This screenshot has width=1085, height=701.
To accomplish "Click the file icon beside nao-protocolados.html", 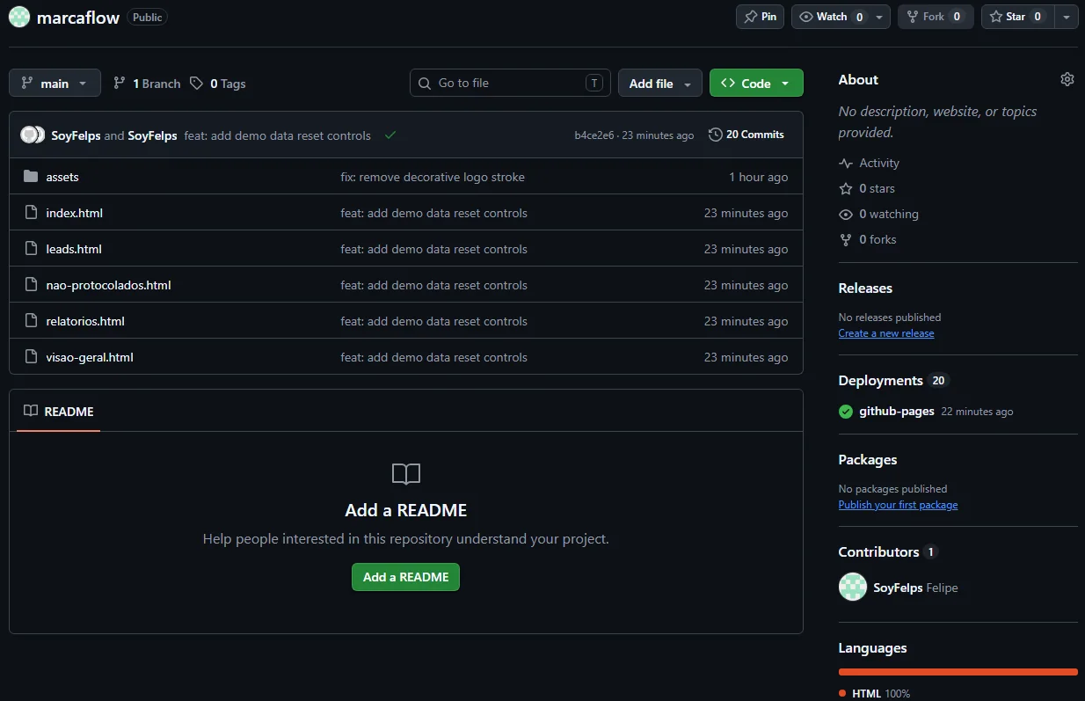I will (31, 285).
